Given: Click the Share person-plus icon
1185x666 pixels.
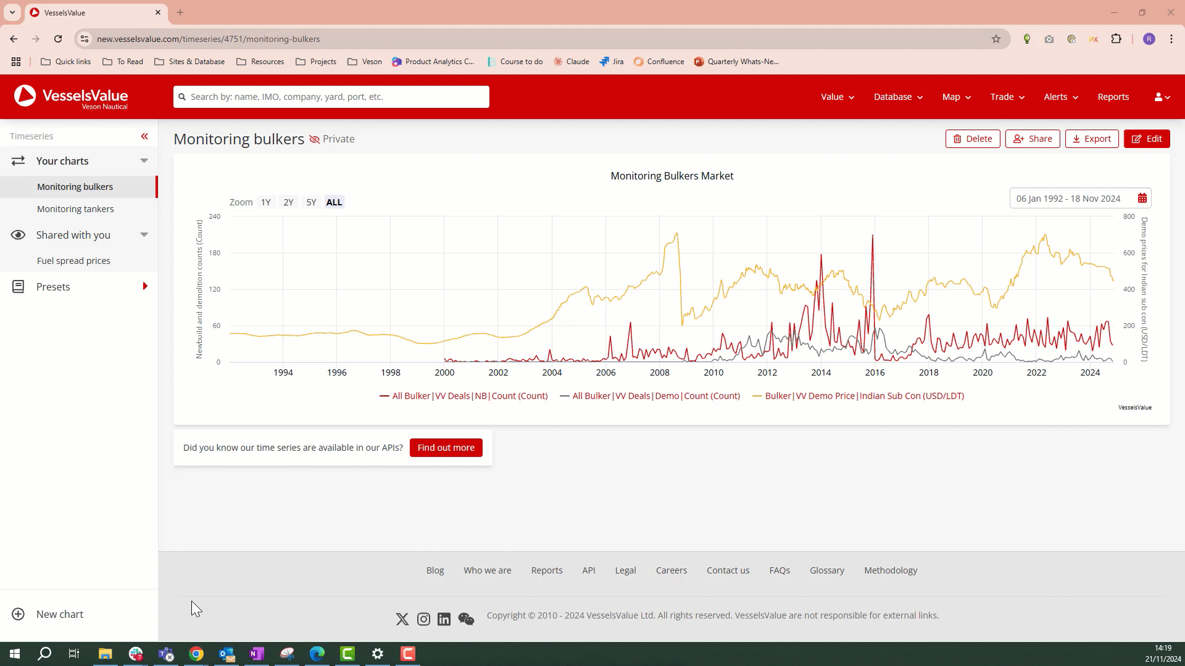Looking at the screenshot, I should (x=1018, y=139).
